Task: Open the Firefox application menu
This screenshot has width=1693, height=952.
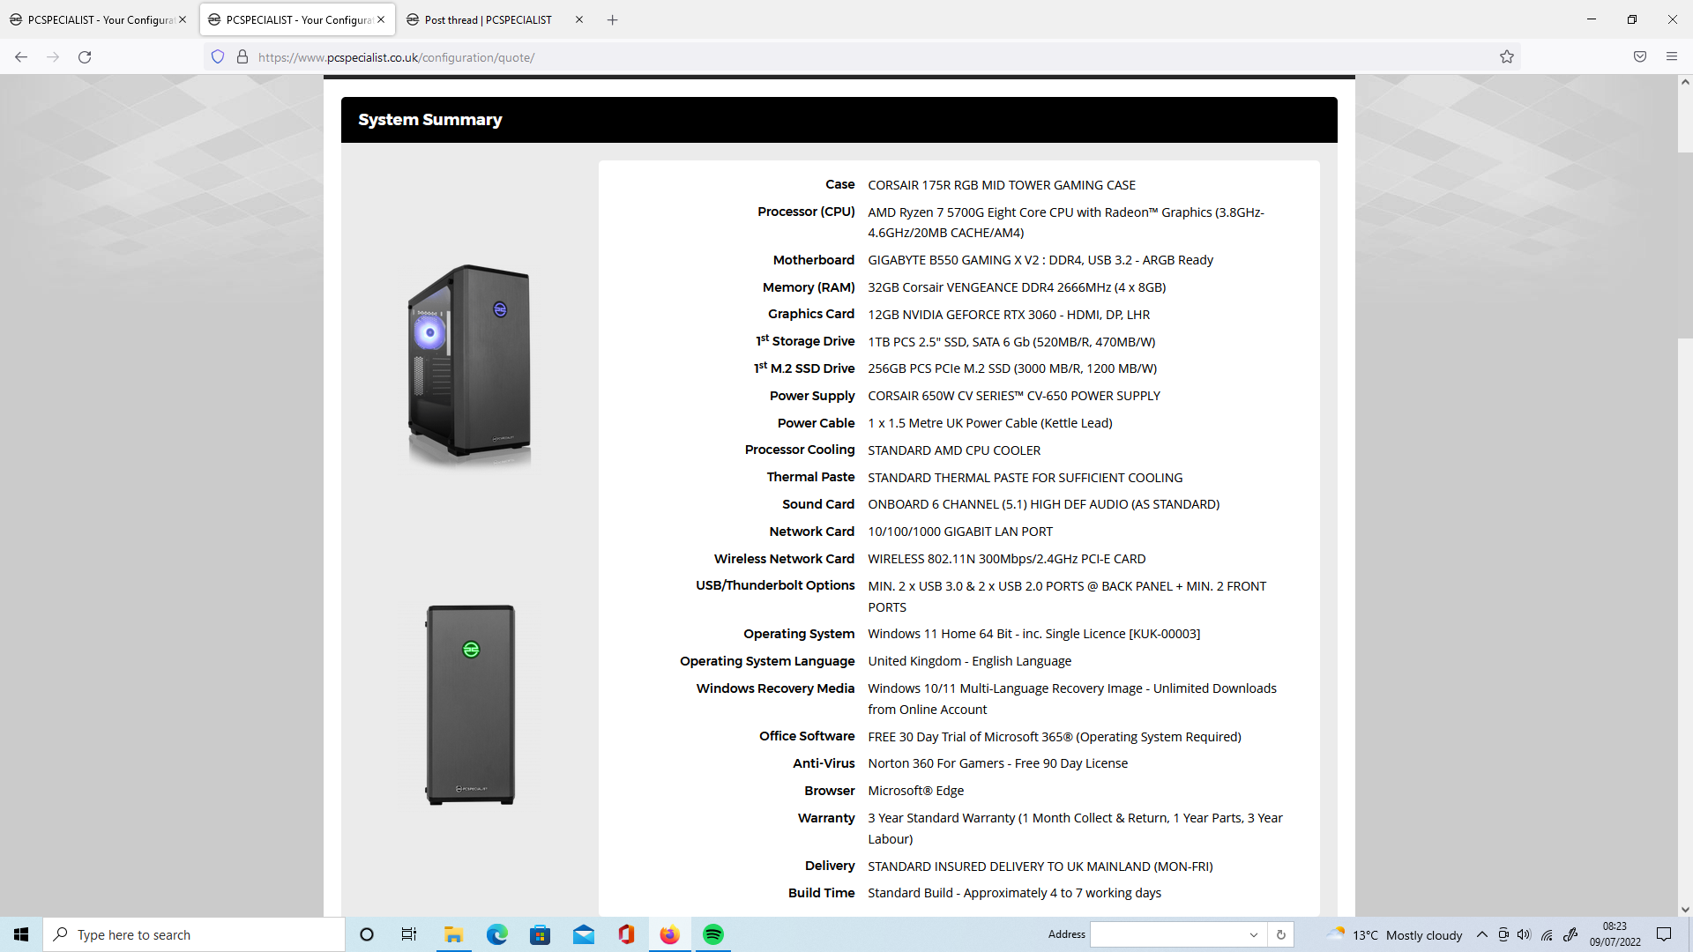Action: pos(1672,57)
